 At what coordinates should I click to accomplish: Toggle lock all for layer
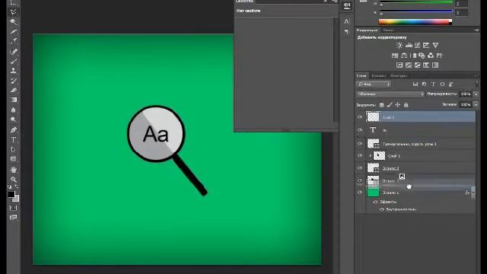(406, 105)
